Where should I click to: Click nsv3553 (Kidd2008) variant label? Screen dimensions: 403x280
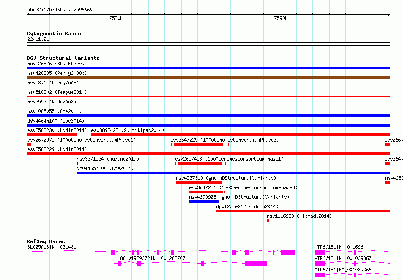coord(52,102)
